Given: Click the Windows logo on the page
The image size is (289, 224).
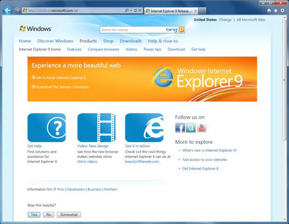Looking at the screenshot, I should (35, 29).
